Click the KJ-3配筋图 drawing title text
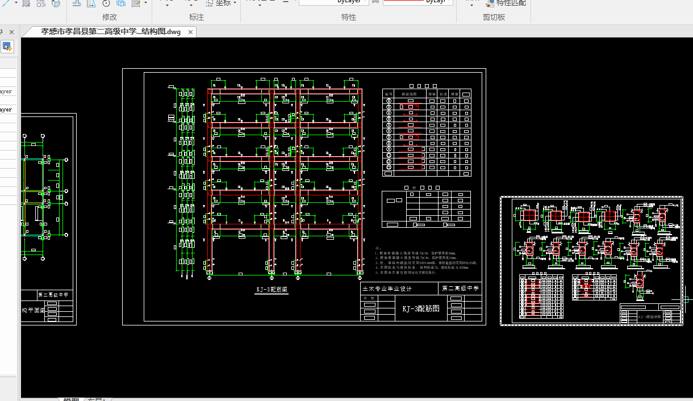The width and height of the screenshot is (693, 401). 272,290
